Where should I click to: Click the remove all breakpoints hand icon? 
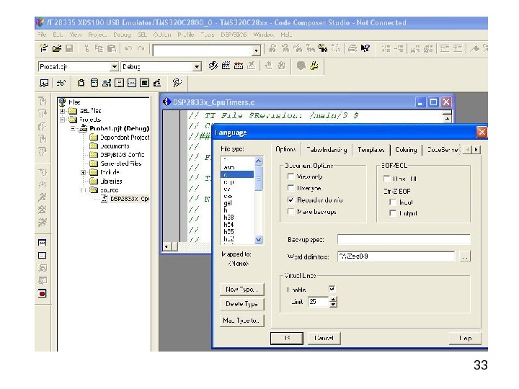(281, 66)
